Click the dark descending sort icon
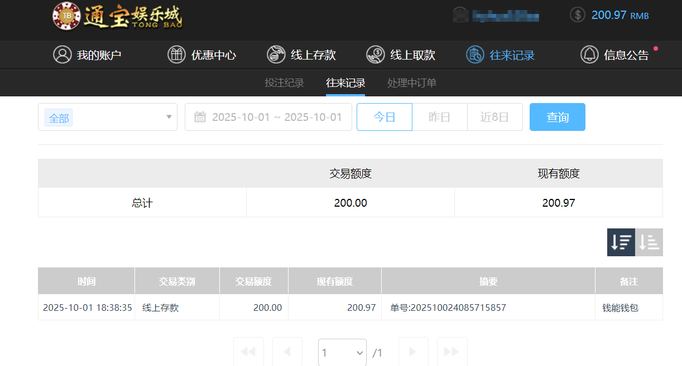682x366 pixels. (x=621, y=242)
